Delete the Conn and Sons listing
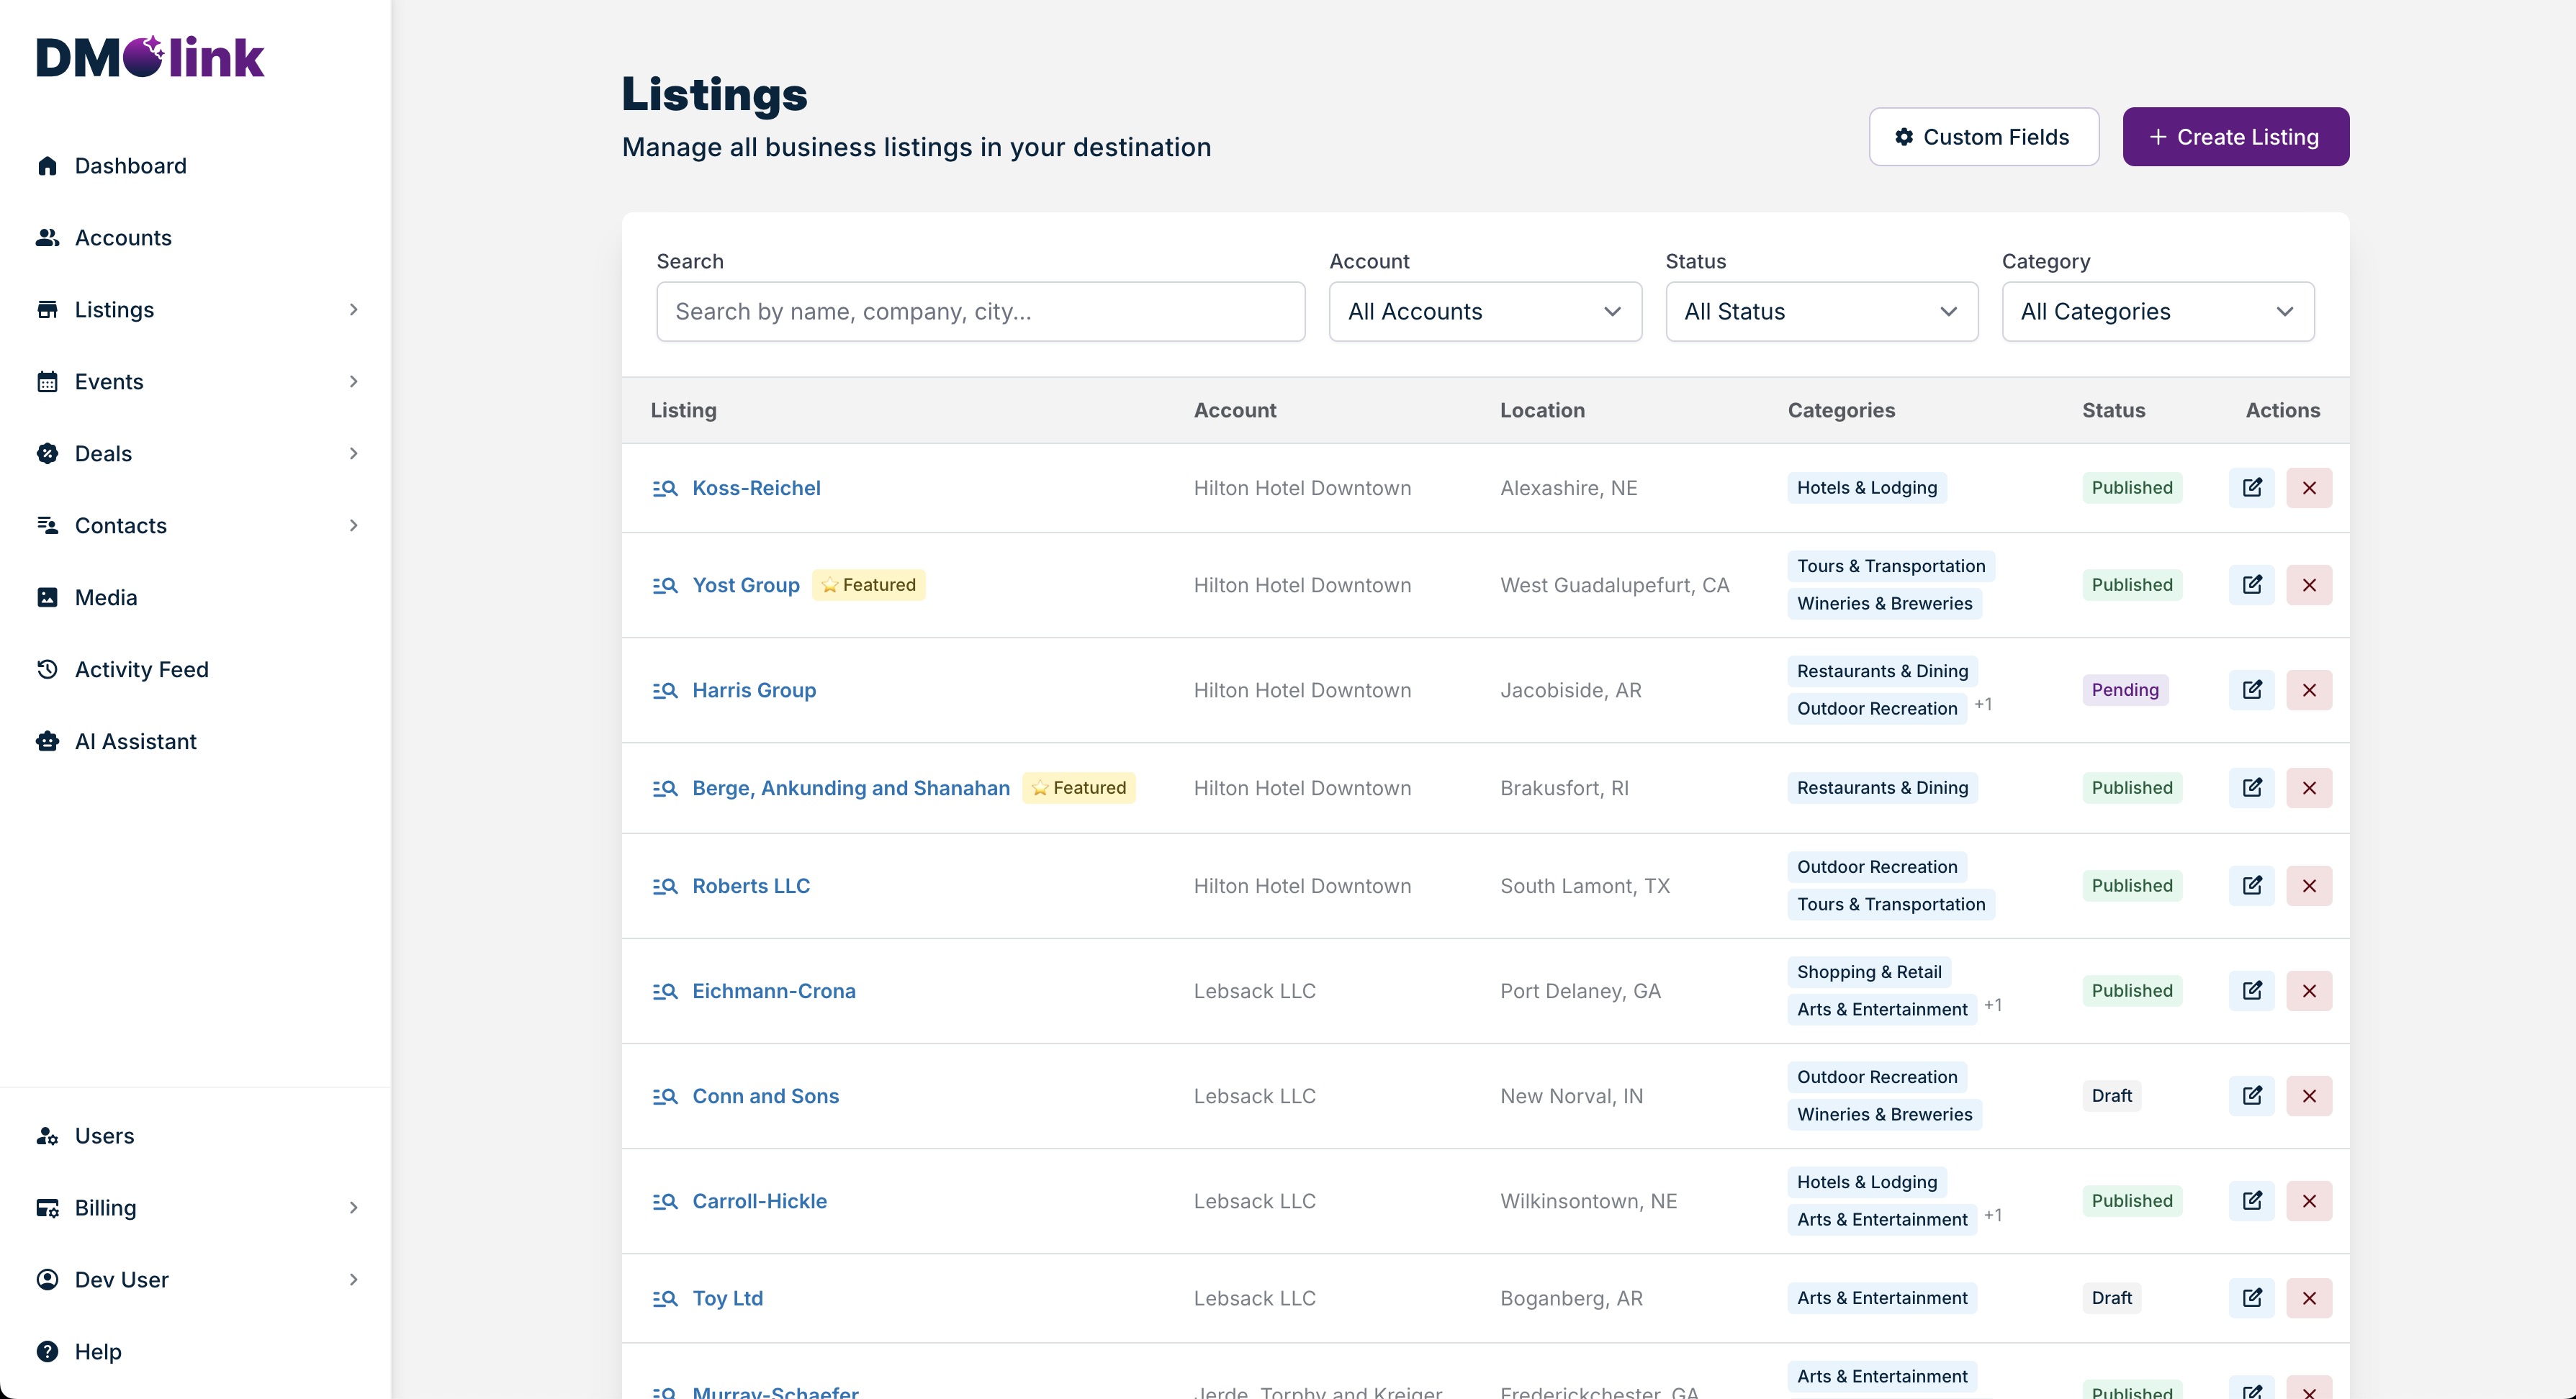The image size is (2576, 1399). 2308,1096
